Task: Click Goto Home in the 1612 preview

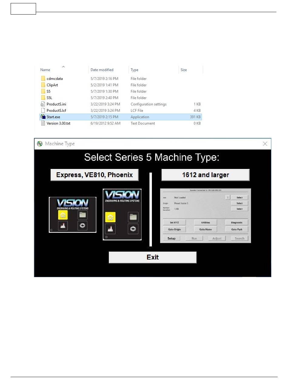Action: coord(206,229)
